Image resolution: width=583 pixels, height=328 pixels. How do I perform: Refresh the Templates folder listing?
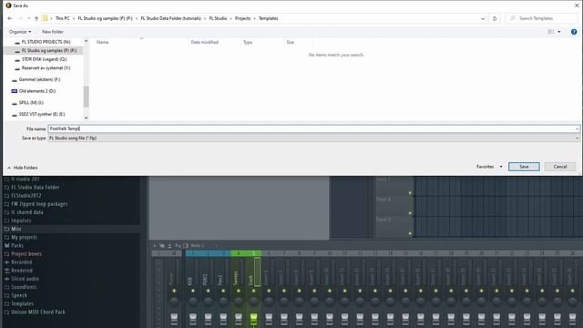coord(495,18)
